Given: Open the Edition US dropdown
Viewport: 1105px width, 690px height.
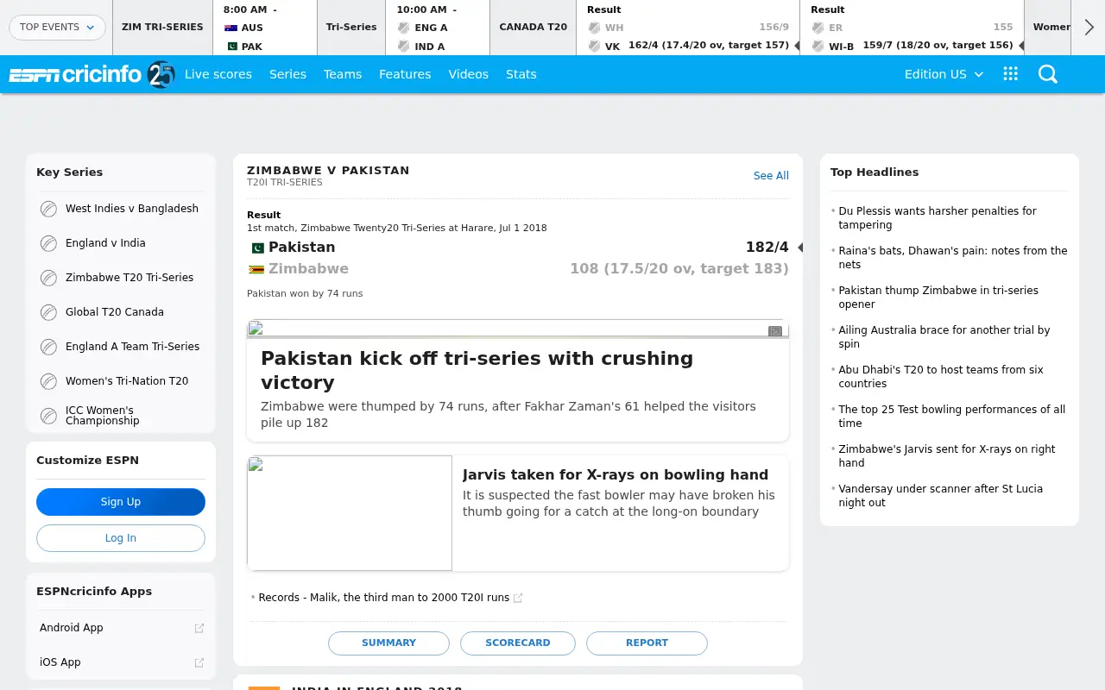Looking at the screenshot, I should pyautogui.click(x=944, y=74).
